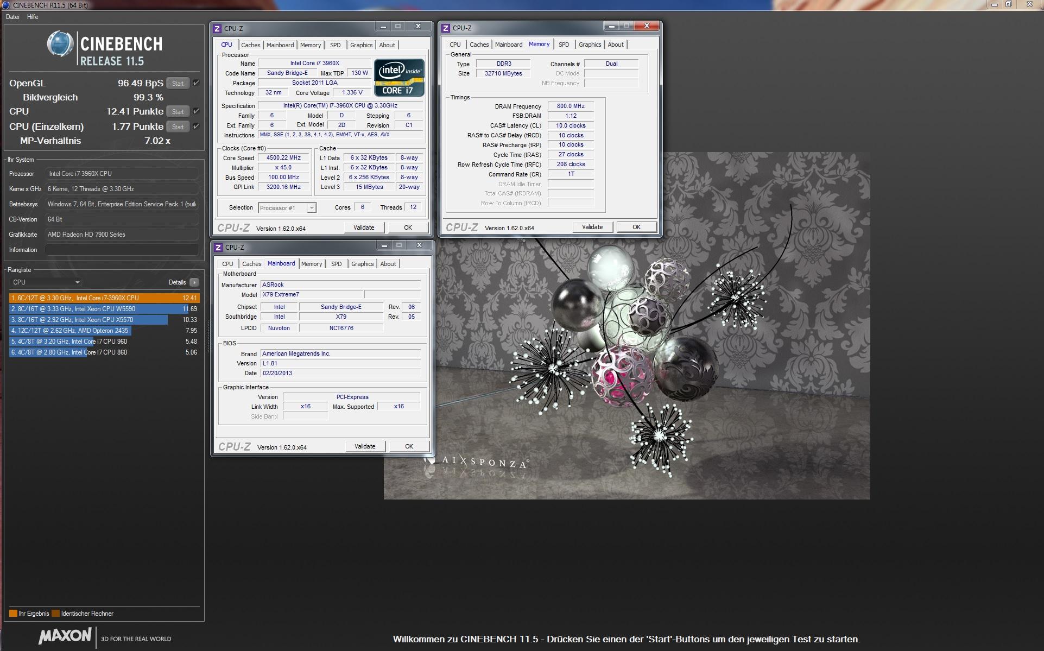The width and height of the screenshot is (1044, 651).
Task: Click the MAXON logo at bottom
Action: [x=65, y=636]
